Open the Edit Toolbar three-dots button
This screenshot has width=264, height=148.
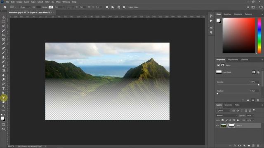(x=3, y=111)
